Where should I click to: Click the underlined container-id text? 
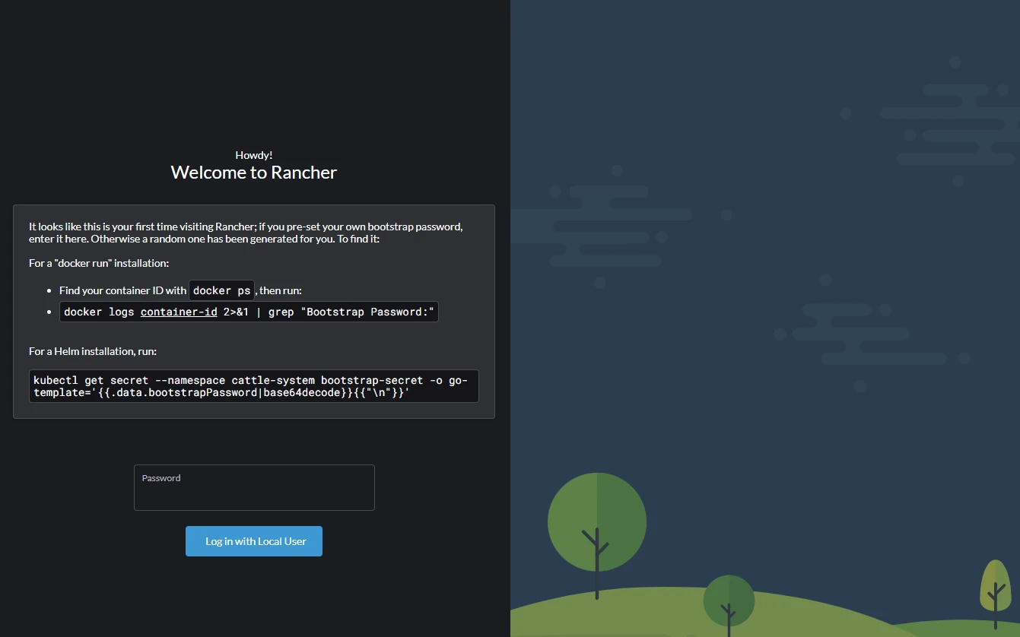pyautogui.click(x=179, y=312)
